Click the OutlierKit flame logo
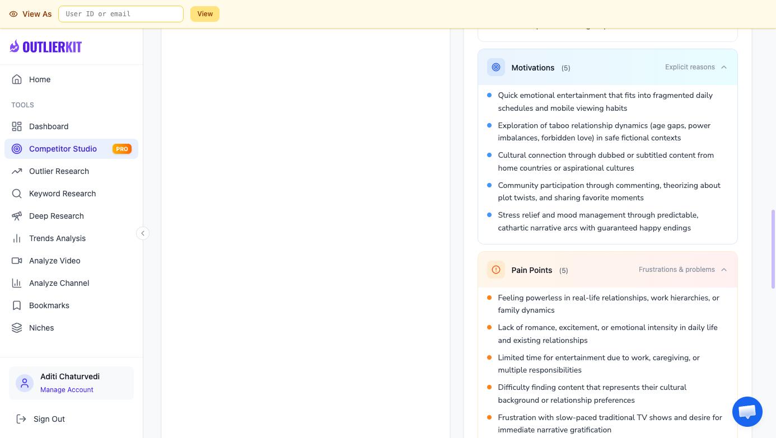This screenshot has width=776, height=438. coord(15,46)
